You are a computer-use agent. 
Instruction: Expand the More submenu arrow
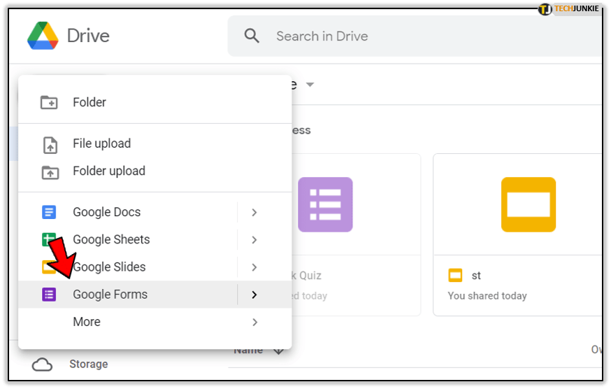[x=254, y=322]
